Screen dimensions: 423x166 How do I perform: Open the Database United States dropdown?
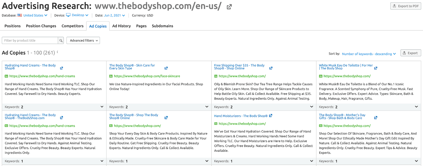(35, 15)
